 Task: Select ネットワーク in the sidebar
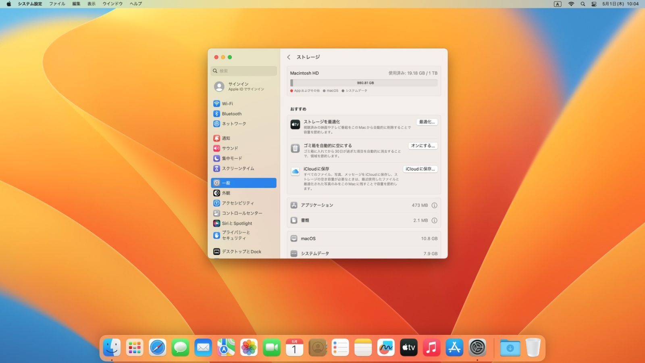(243, 124)
